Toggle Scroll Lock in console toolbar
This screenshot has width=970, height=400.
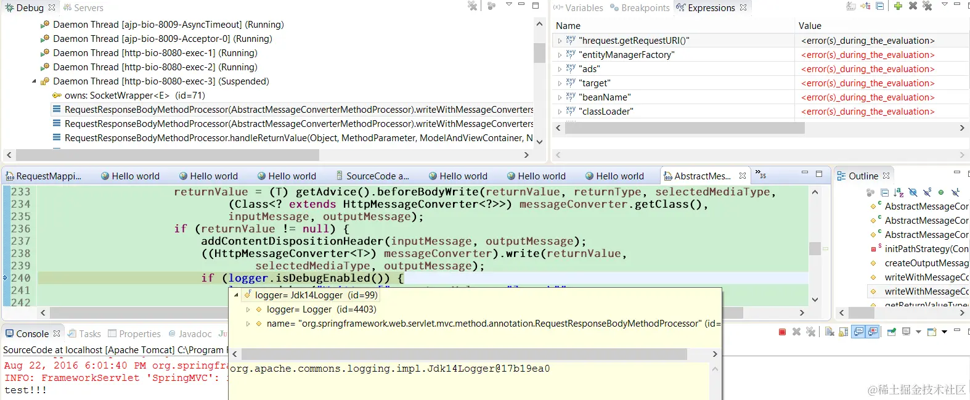point(844,332)
